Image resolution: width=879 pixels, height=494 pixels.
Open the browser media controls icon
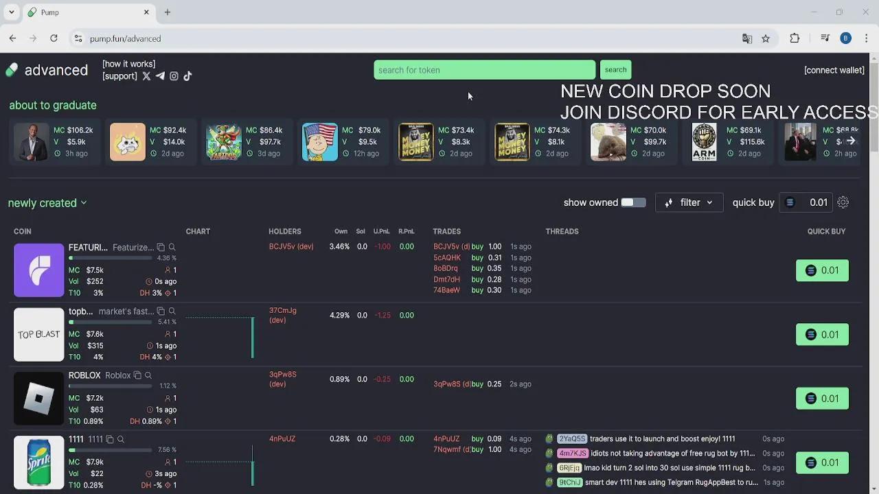[825, 38]
